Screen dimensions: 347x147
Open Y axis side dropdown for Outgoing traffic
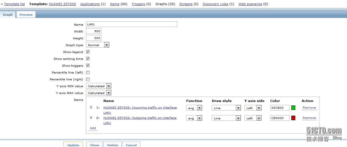pyautogui.click(x=253, y=118)
